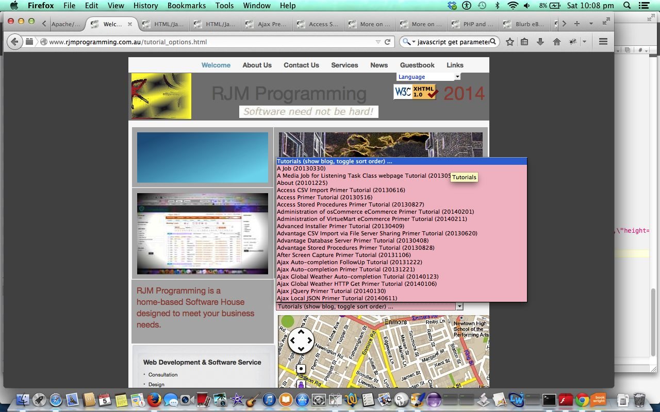
Task: Switch to the Ajax Pre... tab
Action: click(x=268, y=24)
